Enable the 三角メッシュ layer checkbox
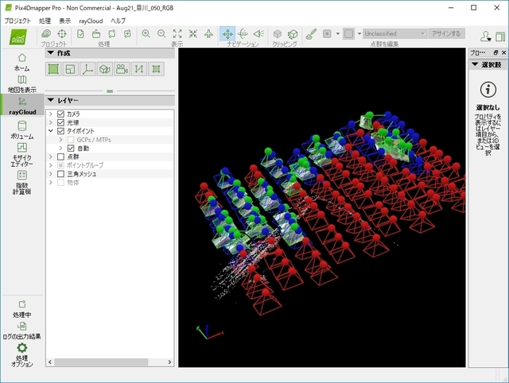Image resolution: width=509 pixels, height=383 pixels. pos(60,174)
